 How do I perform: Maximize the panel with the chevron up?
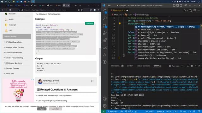(x=196, y=66)
